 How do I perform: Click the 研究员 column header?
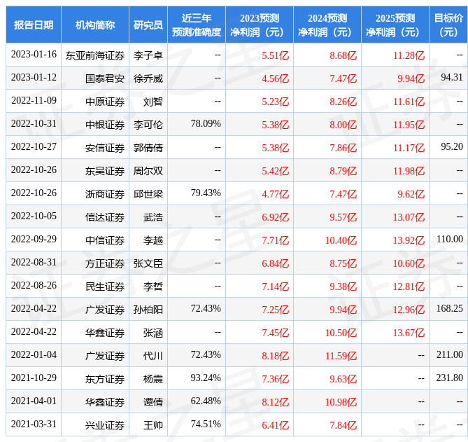[x=148, y=25]
